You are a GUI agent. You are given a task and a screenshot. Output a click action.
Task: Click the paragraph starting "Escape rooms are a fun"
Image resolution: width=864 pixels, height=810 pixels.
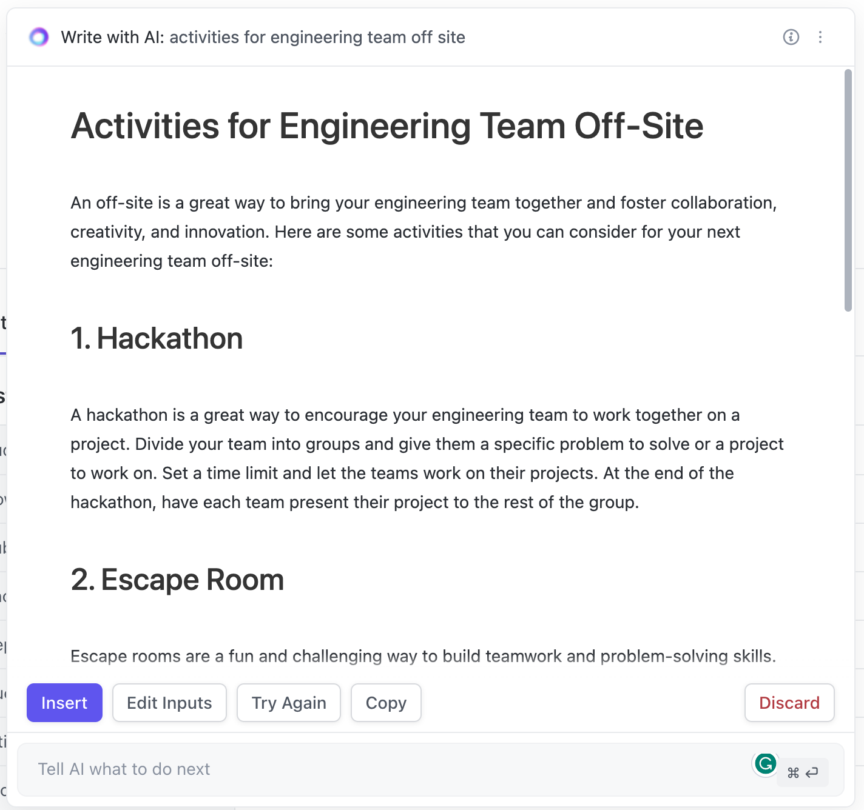pos(423,656)
